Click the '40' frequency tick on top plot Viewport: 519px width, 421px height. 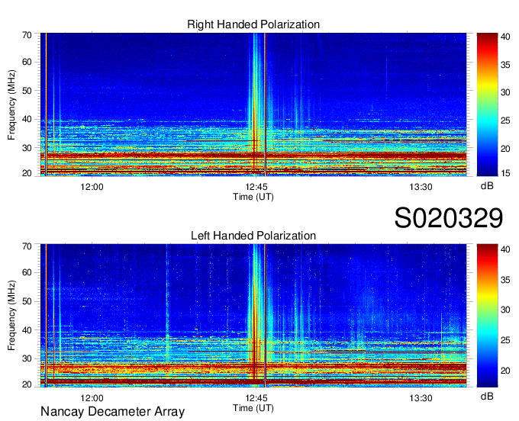[x=27, y=119]
